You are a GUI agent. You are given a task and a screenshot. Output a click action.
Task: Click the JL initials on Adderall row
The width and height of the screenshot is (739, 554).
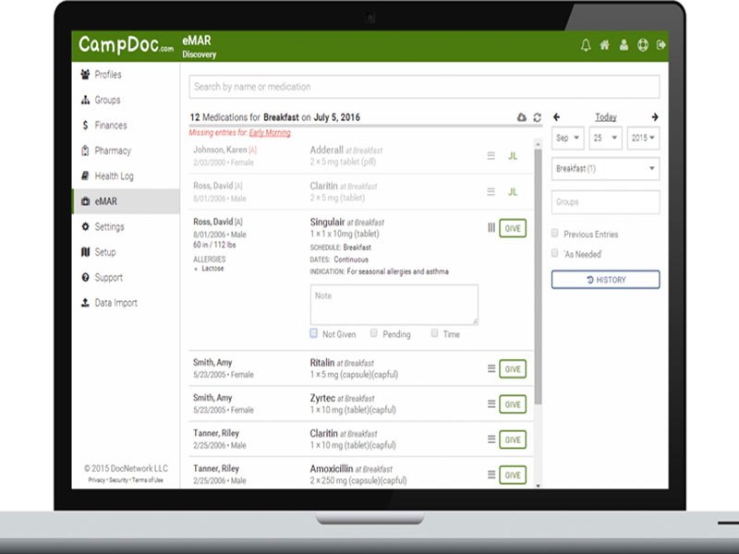point(513,156)
